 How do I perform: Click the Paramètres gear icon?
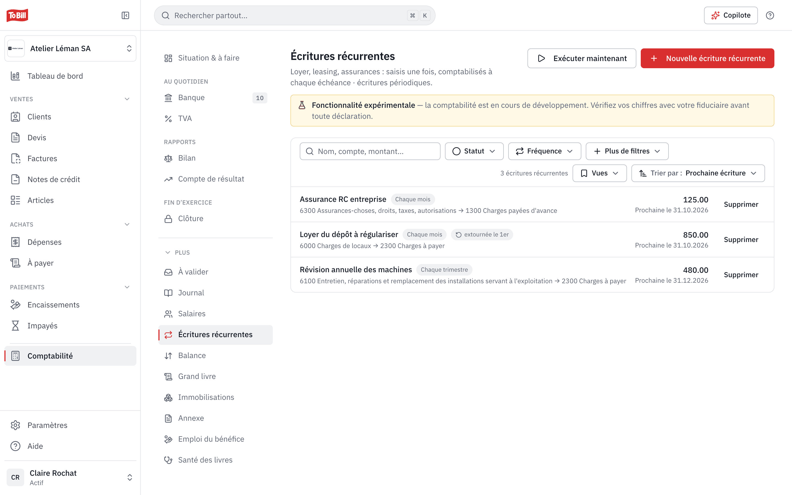tap(15, 425)
